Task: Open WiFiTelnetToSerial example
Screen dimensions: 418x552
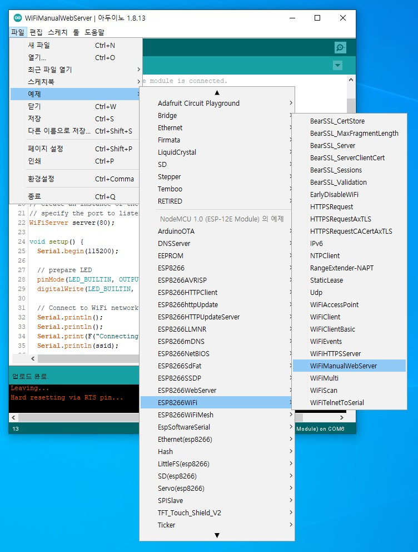Action: coord(349,403)
